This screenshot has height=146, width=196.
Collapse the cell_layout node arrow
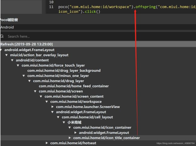(58, 117)
